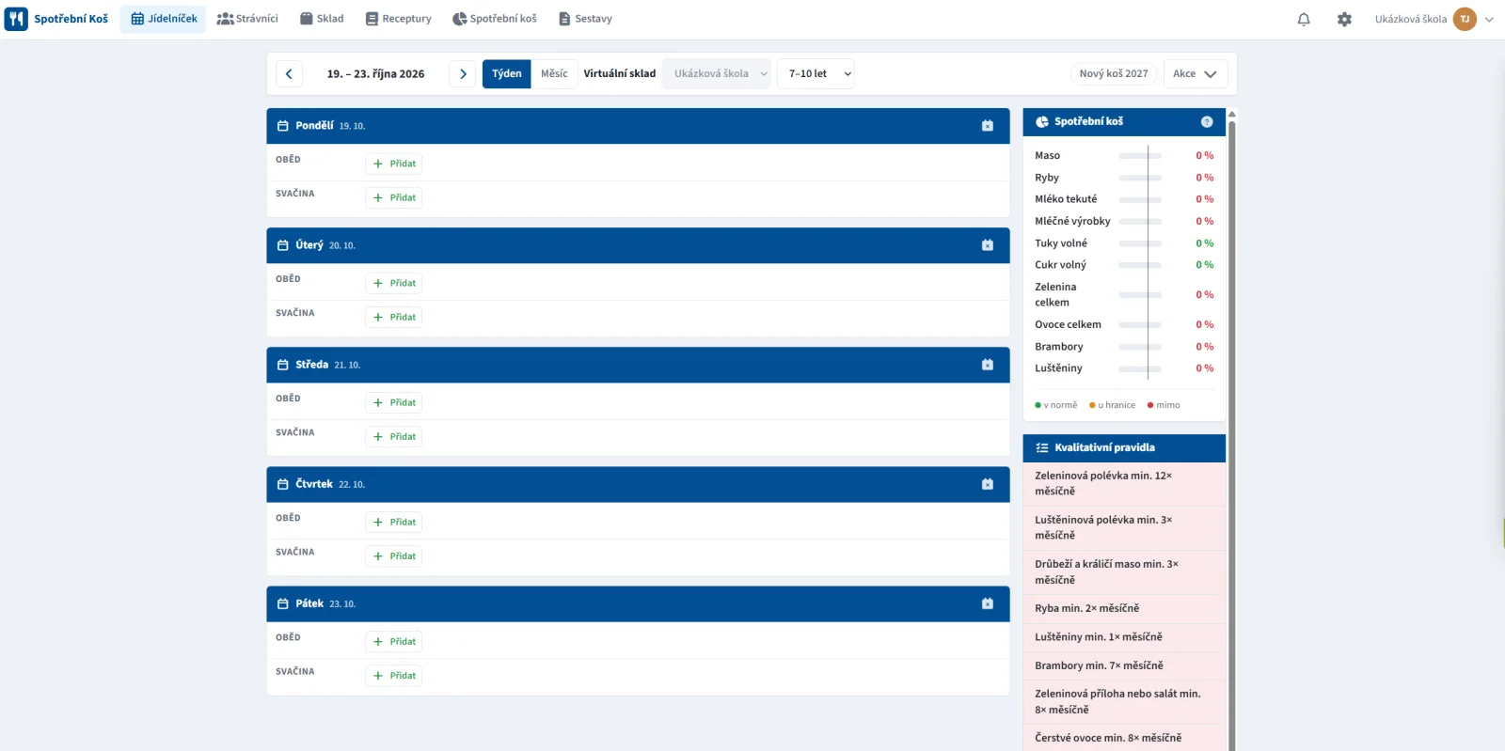This screenshot has width=1505, height=751.
Task: Click the calendar-plus icon for Úterý
Action: pyautogui.click(x=988, y=245)
